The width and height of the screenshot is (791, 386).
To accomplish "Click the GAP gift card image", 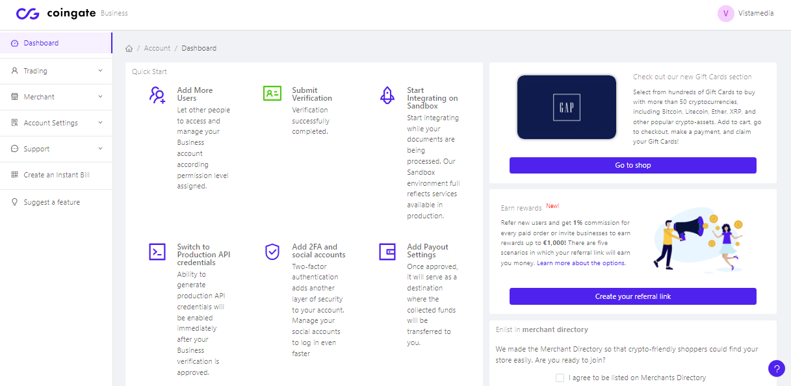I will click(567, 107).
